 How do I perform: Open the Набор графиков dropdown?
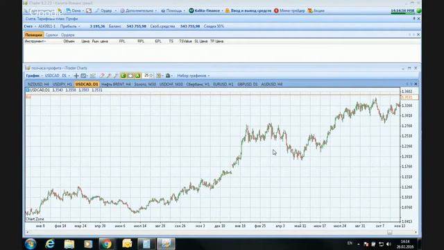point(194,76)
